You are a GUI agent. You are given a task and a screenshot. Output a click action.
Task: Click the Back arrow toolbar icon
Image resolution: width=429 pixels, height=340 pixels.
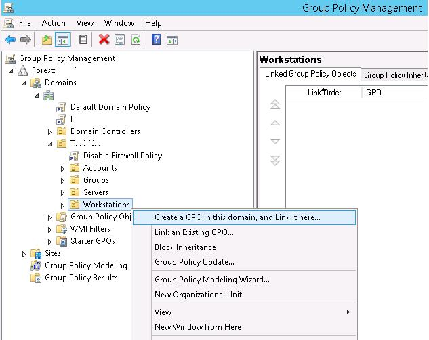click(x=10, y=40)
